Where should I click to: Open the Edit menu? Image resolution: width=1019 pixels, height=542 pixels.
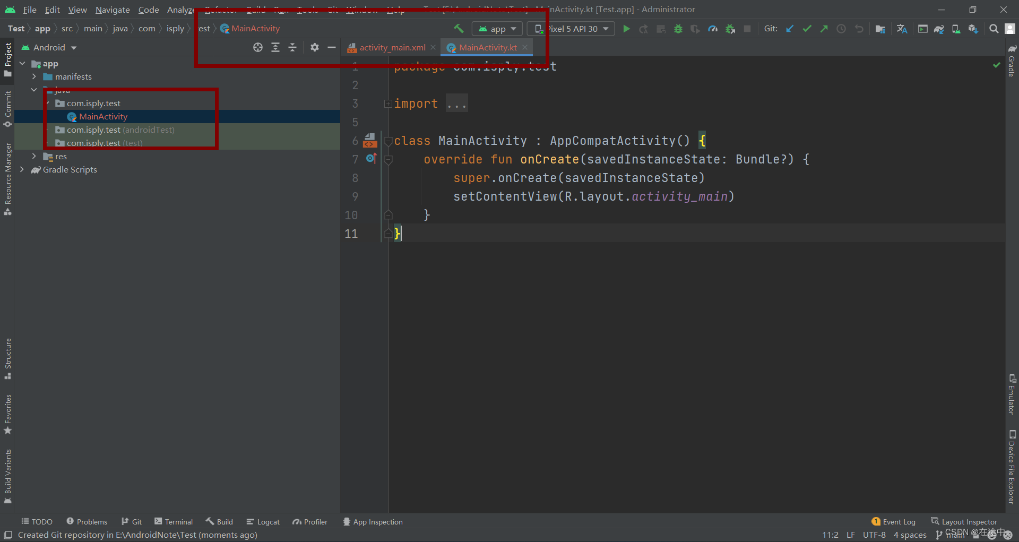[x=52, y=10]
